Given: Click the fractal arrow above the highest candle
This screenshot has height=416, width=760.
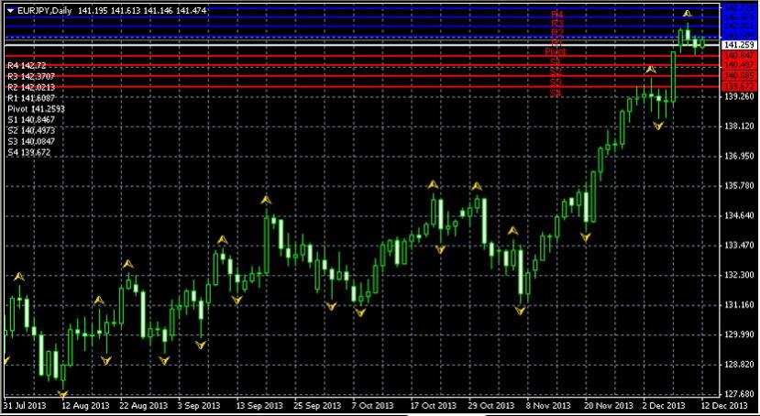Looking at the screenshot, I should (x=687, y=14).
